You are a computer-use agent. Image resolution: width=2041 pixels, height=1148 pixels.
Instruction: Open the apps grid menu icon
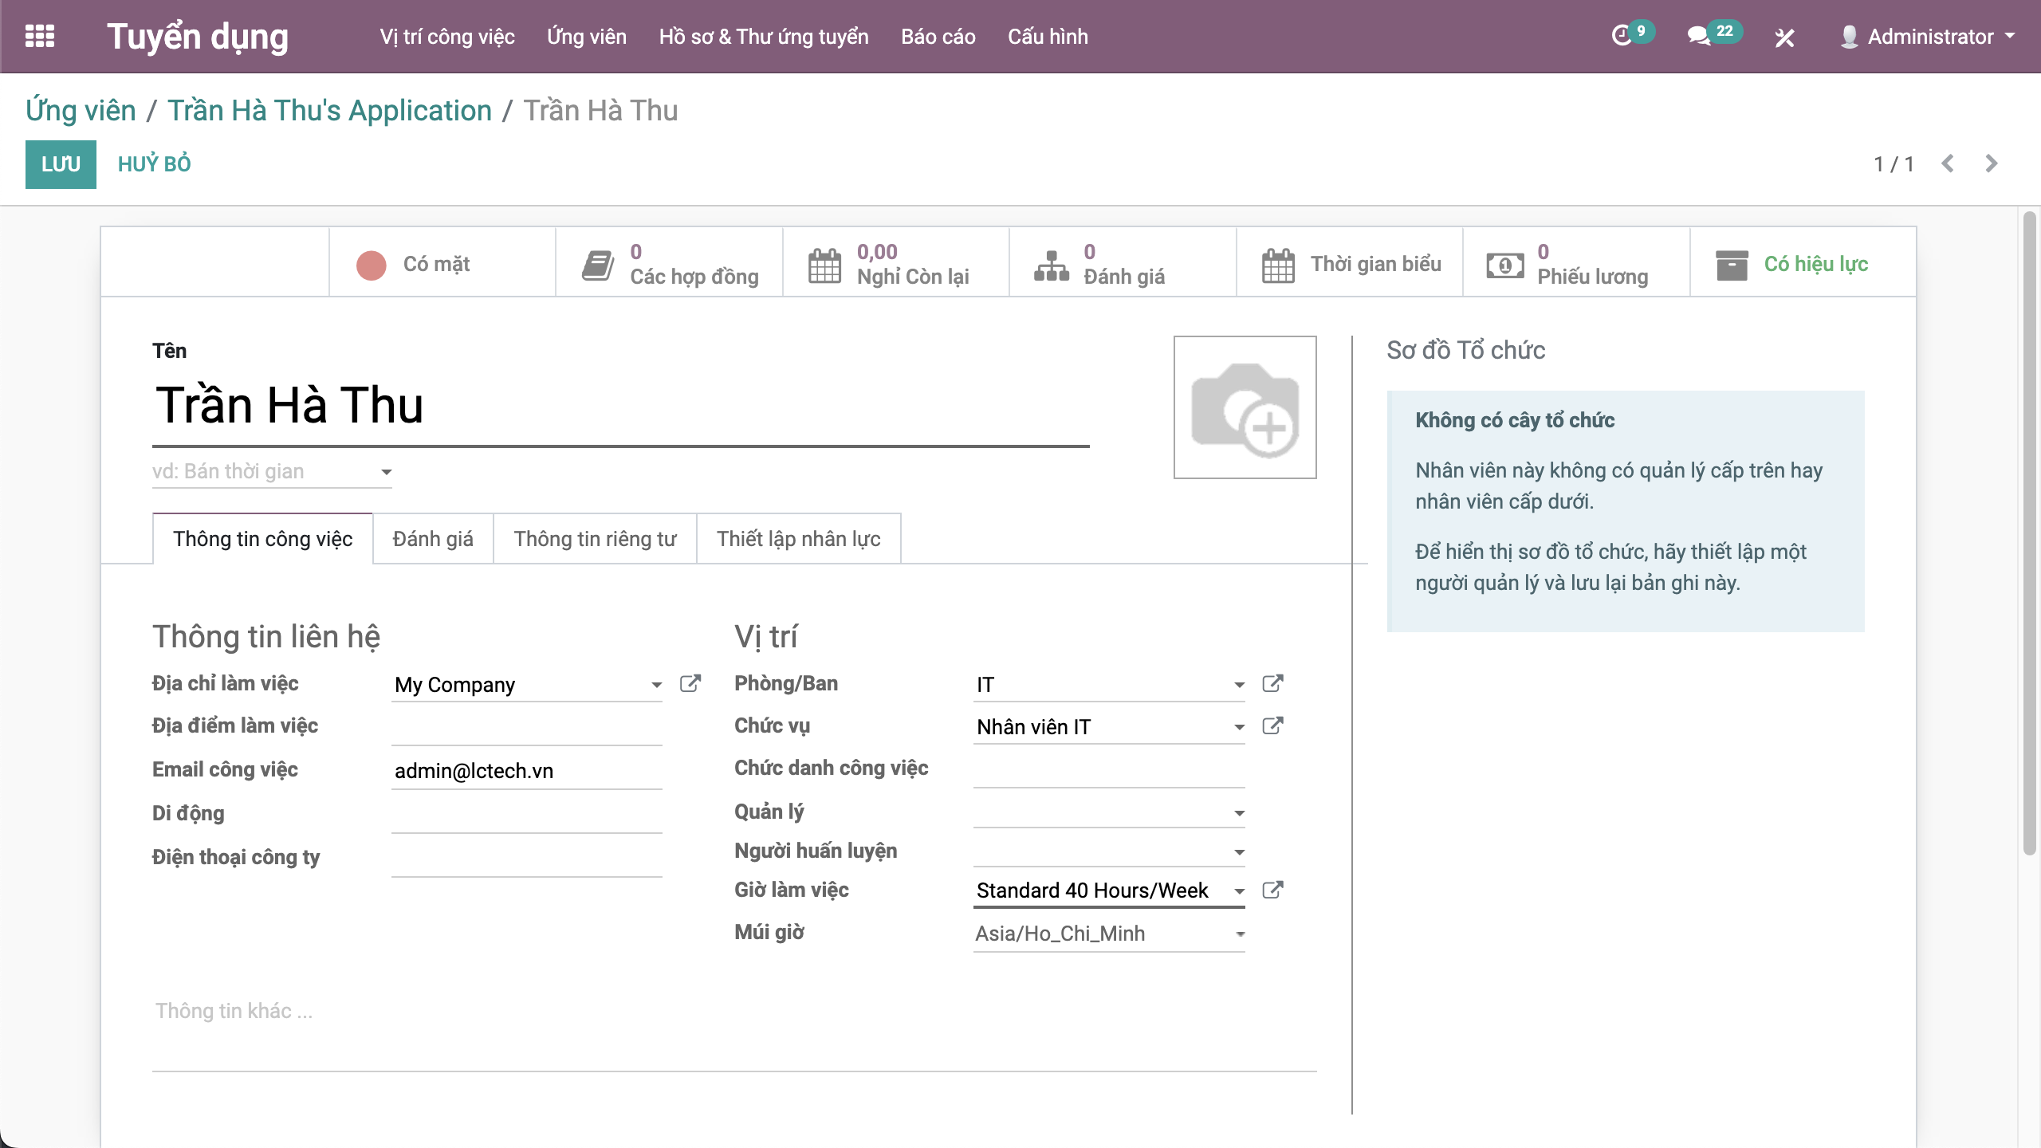coord(40,37)
